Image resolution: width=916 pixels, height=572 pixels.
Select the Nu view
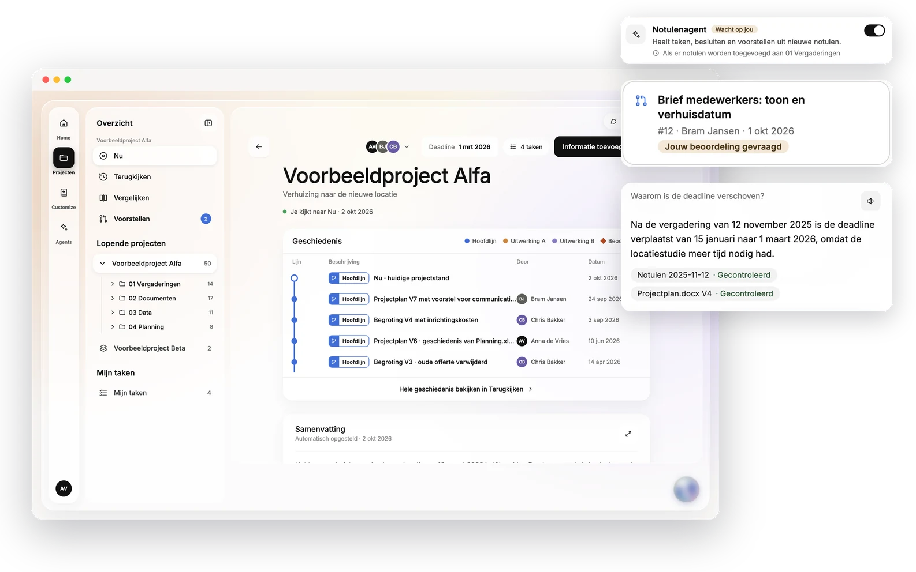[155, 156]
